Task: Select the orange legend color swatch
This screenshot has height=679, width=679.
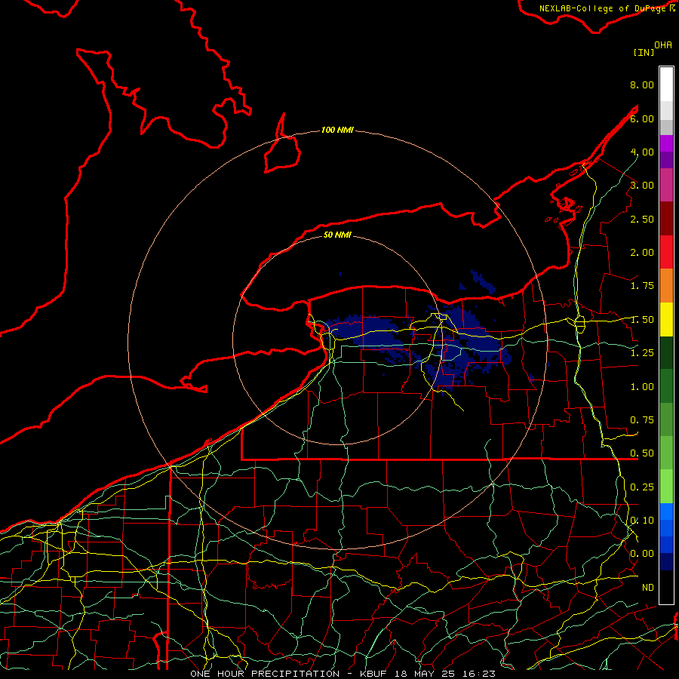Action: pyautogui.click(x=666, y=285)
